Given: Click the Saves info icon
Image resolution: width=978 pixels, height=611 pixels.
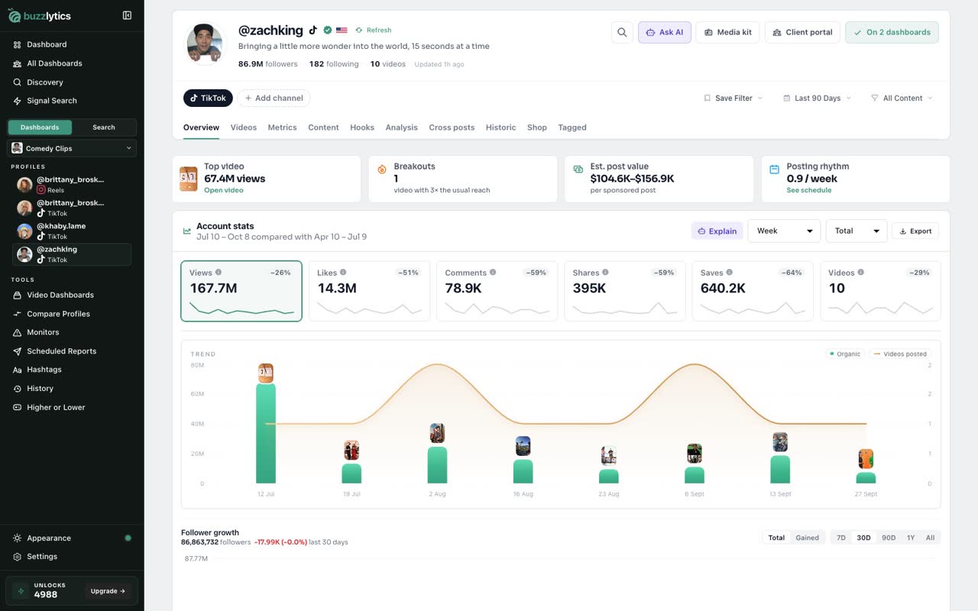Looking at the screenshot, I should (x=730, y=273).
